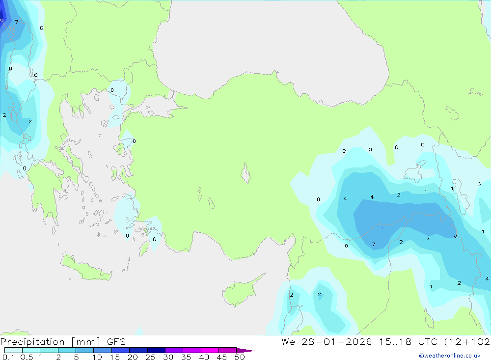Click the 25–30 mm navy legend swatch
The image size is (491, 360).
click(x=156, y=350)
